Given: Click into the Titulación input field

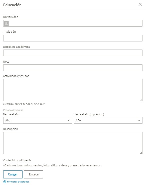Looking at the screenshot, I should 73,38.
